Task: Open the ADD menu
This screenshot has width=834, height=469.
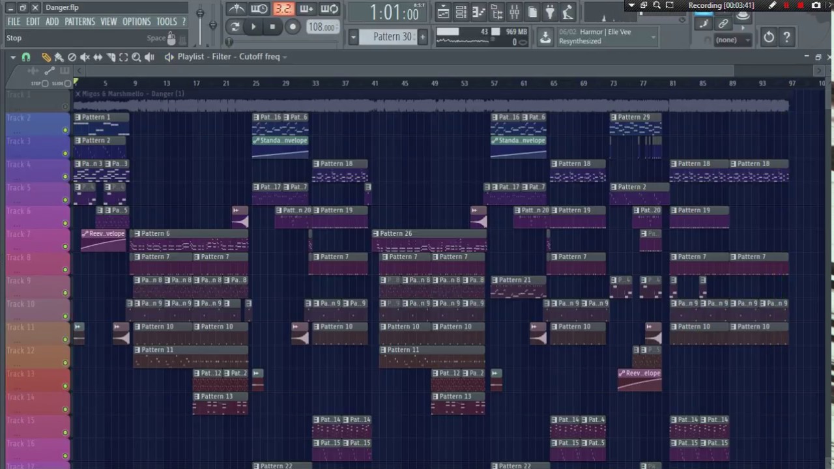Action: tap(52, 21)
